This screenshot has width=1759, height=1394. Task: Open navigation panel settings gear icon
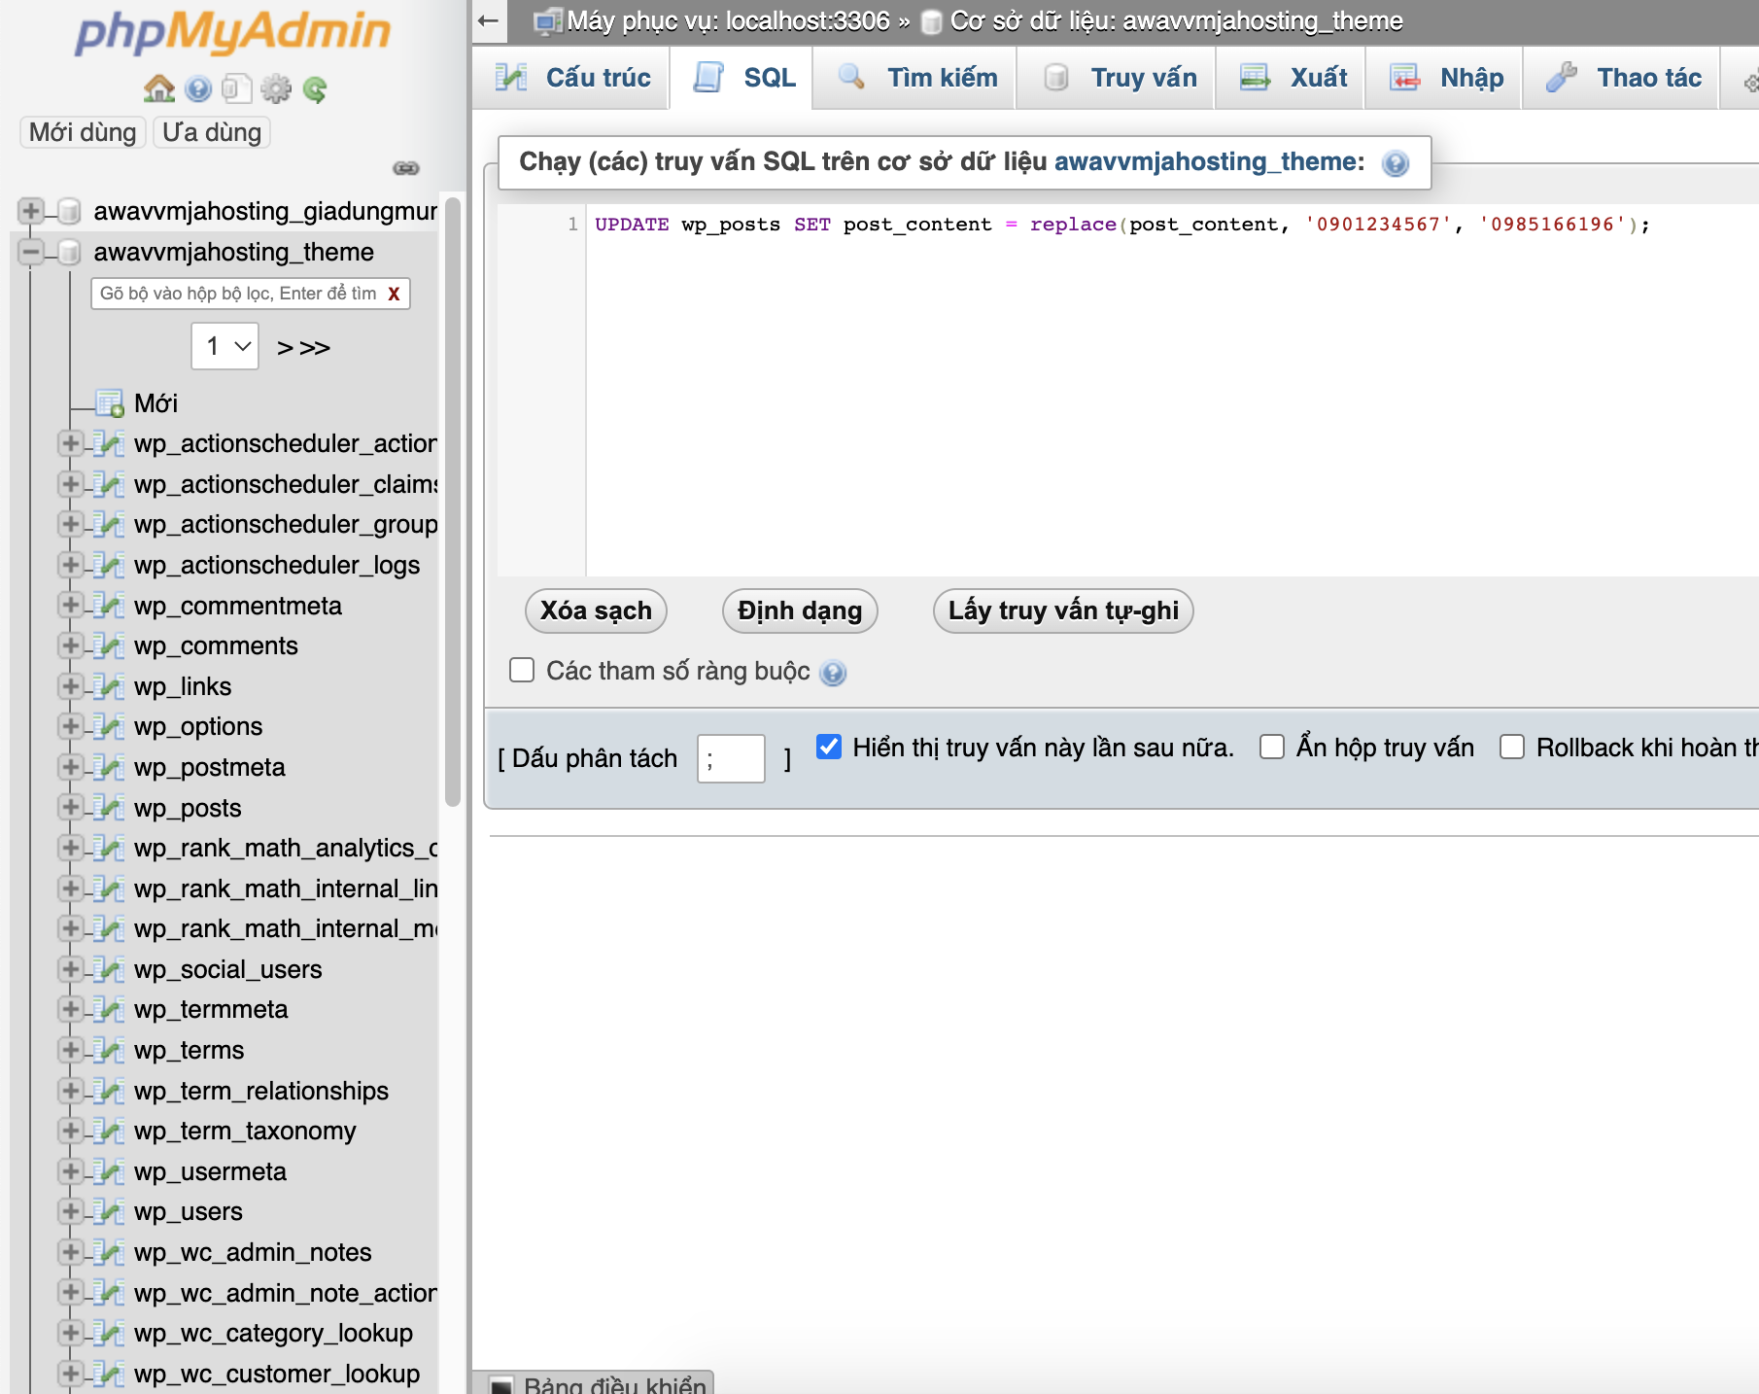tap(276, 89)
